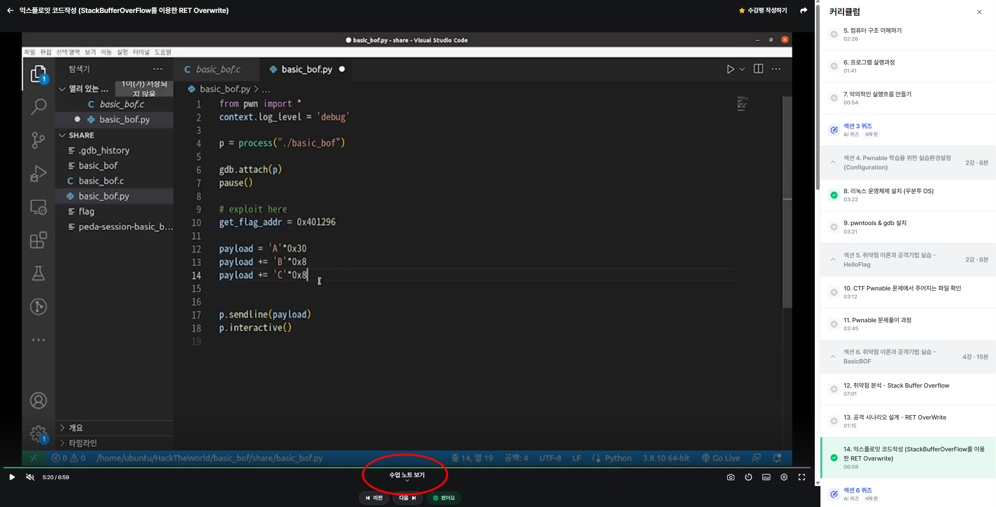Image resolution: width=996 pixels, height=507 pixels.
Task: Collapse Section 4 Pwnable configuration
Action: [x=833, y=163]
